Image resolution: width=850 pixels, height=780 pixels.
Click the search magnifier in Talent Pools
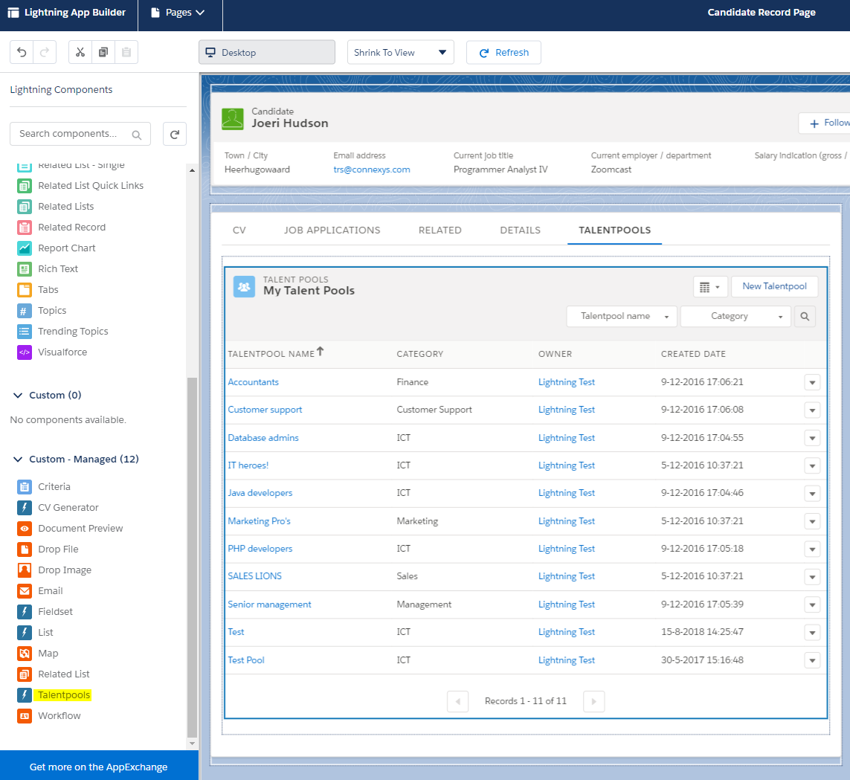[x=805, y=317]
